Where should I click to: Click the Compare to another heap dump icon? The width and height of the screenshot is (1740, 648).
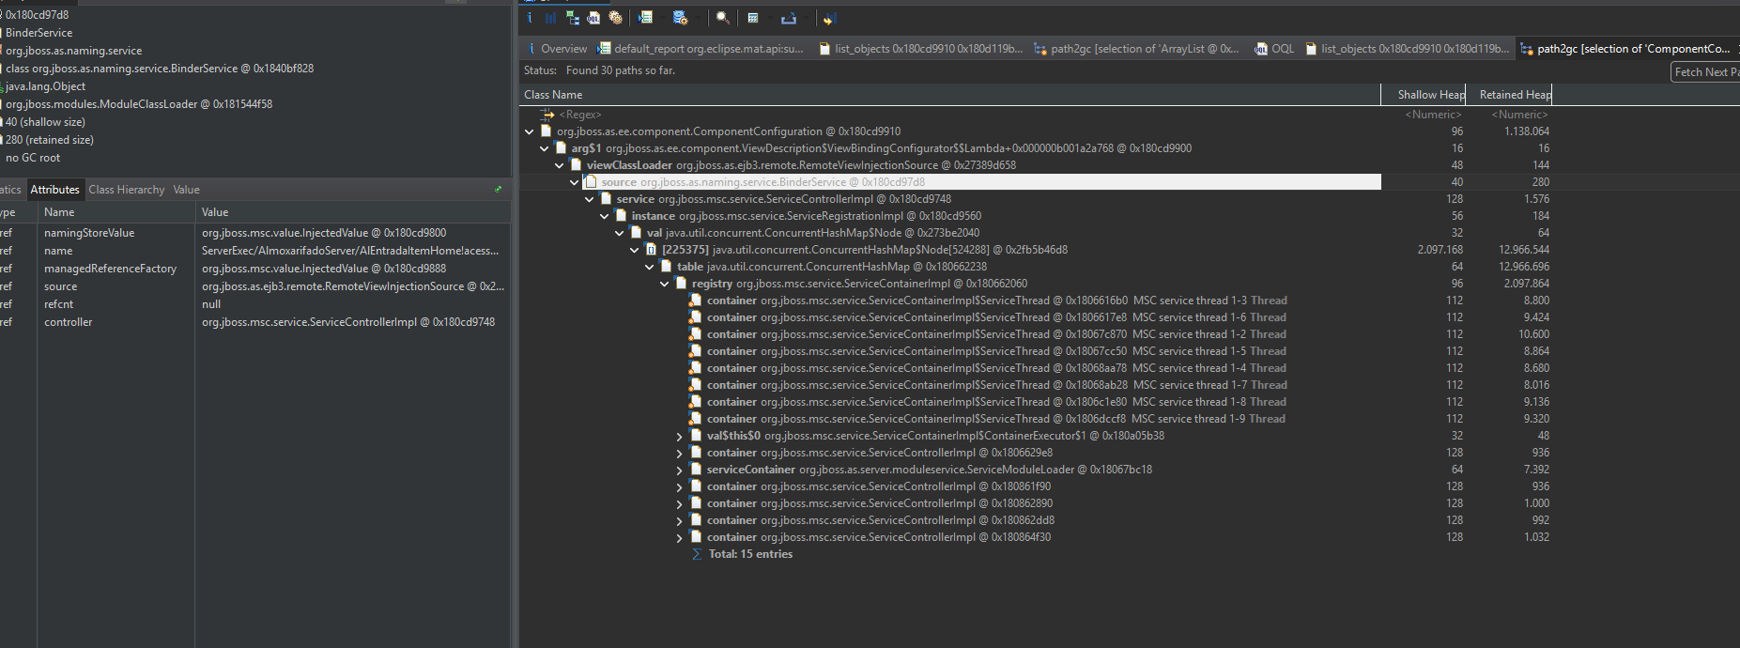(829, 18)
